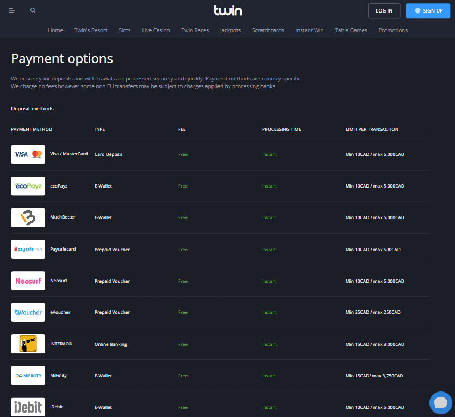The width and height of the screenshot is (455, 417).
Task: Click the eVoucher name text
Action: click(60, 312)
